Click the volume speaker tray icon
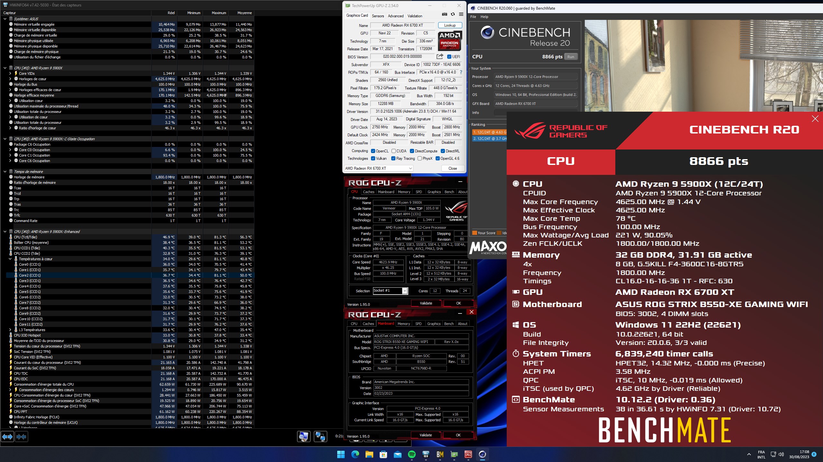 point(781,454)
